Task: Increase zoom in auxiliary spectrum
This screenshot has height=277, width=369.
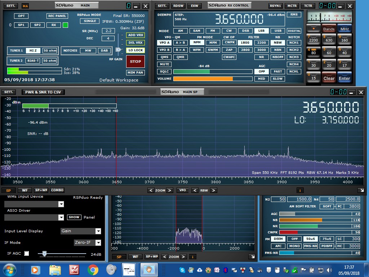Action: pos(183,257)
